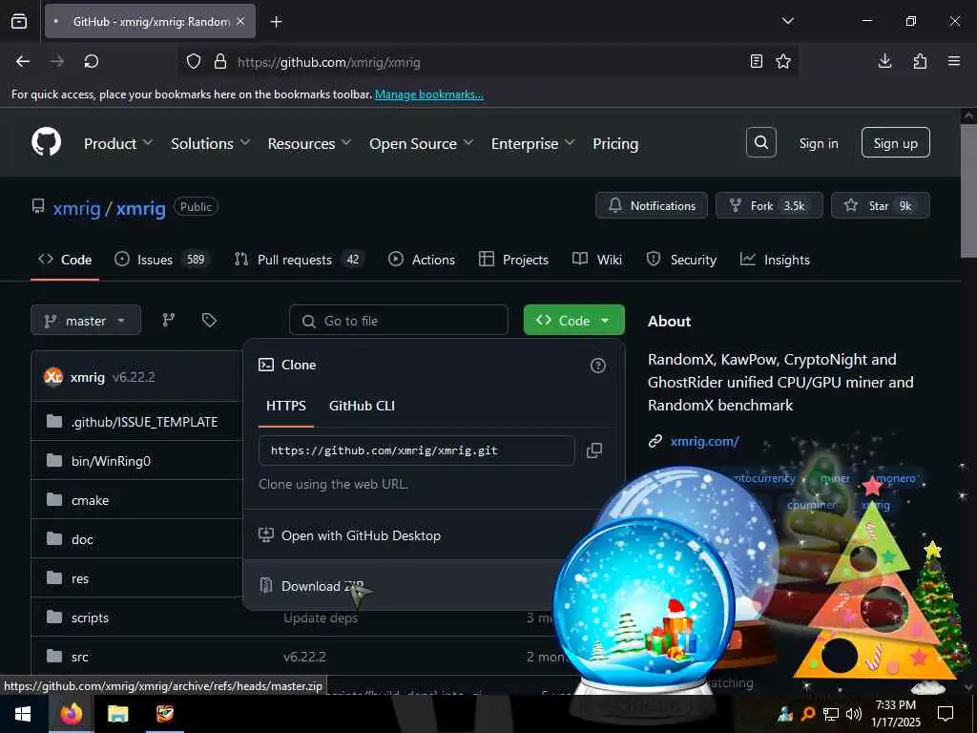Close the GitHub xmrig tab
977x733 pixels.
point(240,21)
